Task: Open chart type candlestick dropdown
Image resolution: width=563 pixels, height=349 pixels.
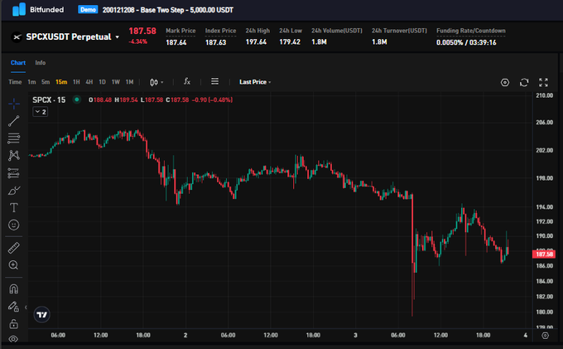Action: click(156, 82)
